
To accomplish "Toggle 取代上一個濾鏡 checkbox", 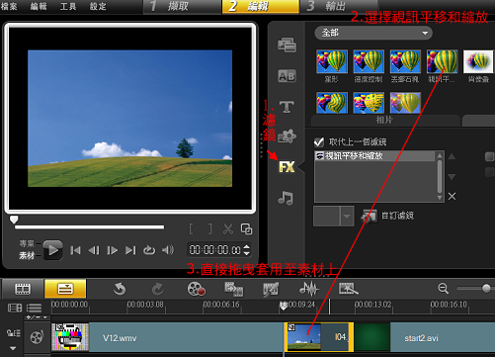I will tap(318, 141).
